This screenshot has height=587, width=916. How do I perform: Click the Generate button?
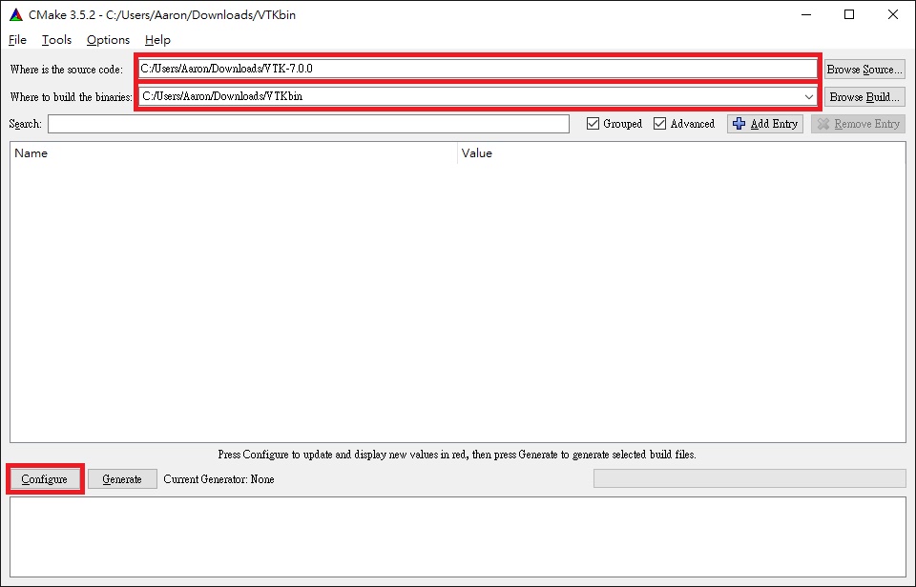[x=123, y=479]
